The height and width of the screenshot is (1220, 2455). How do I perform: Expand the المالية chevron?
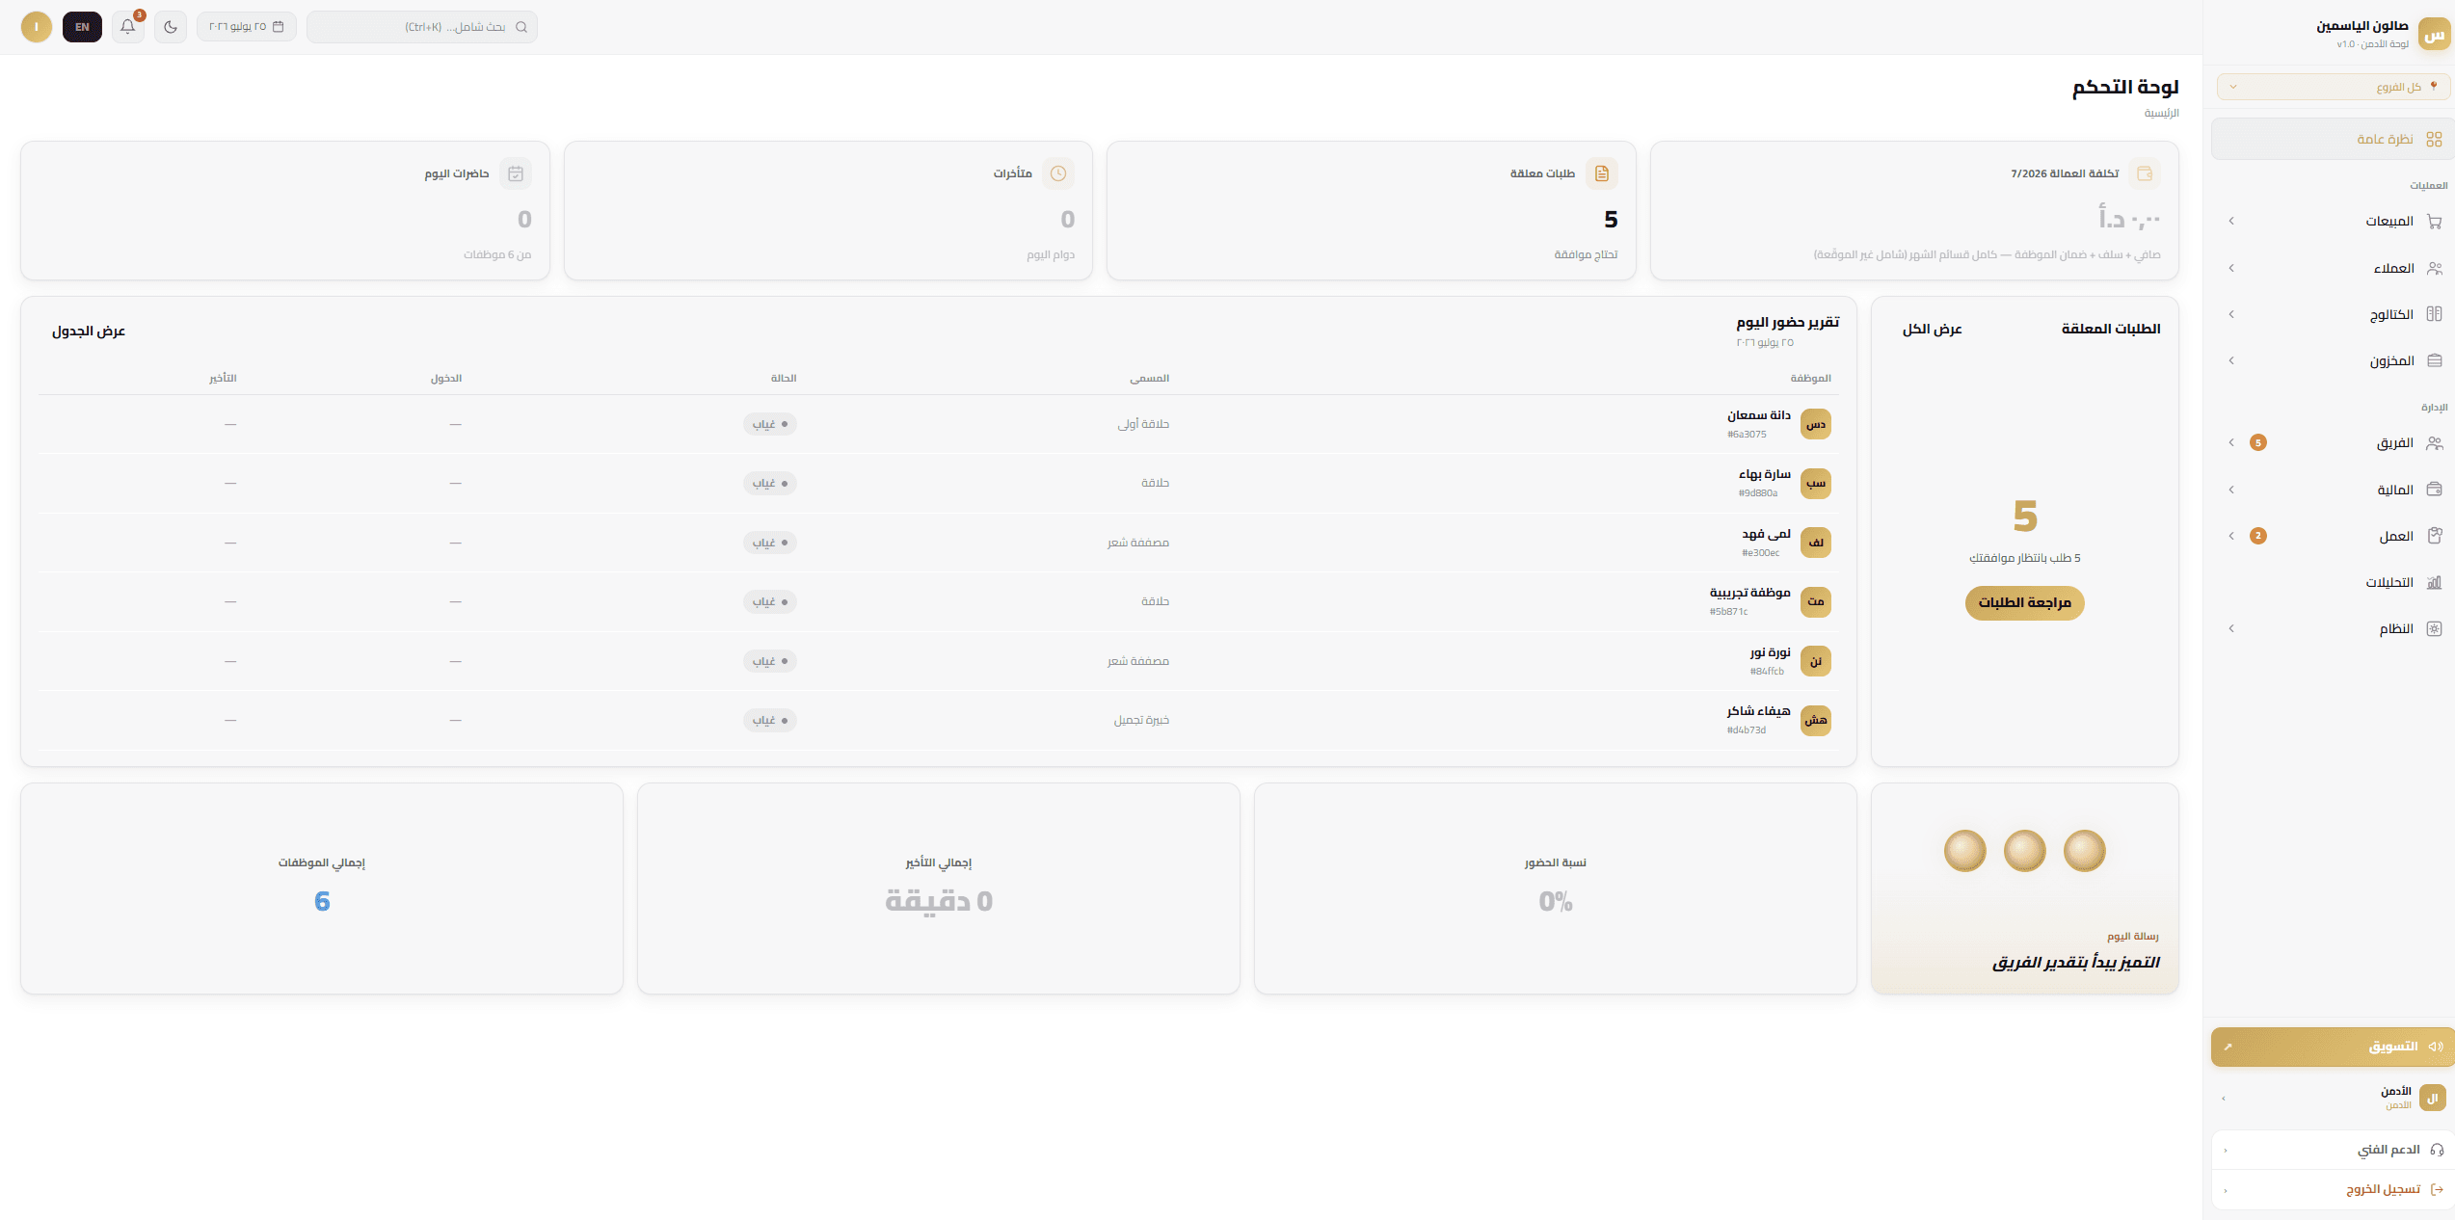2231,490
